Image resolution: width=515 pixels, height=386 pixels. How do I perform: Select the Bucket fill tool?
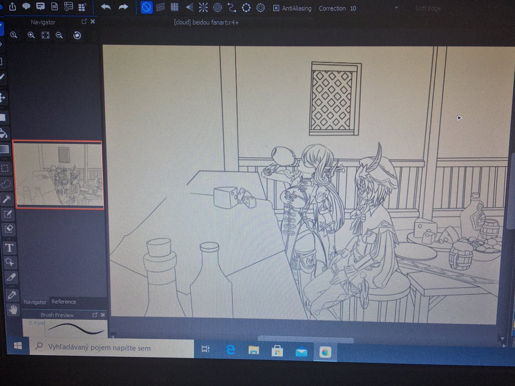[3, 133]
